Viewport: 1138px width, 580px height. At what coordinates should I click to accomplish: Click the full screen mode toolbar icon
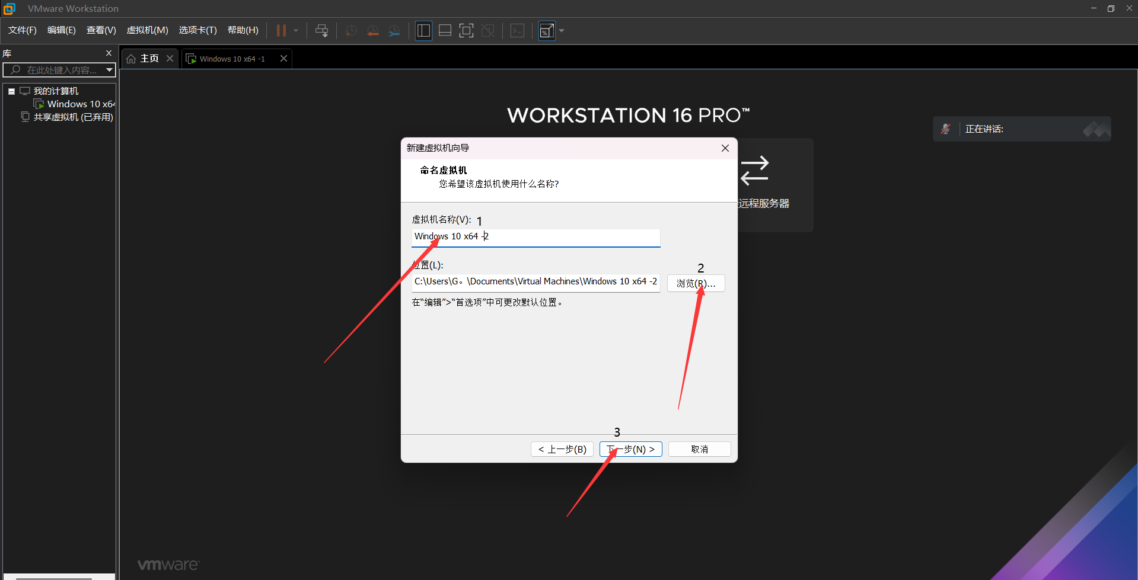coord(467,31)
